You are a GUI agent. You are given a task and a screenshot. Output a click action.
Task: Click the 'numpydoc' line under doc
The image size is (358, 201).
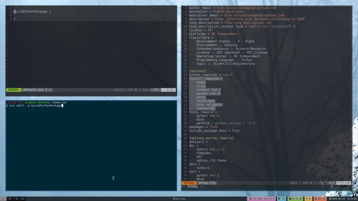coord(204,153)
